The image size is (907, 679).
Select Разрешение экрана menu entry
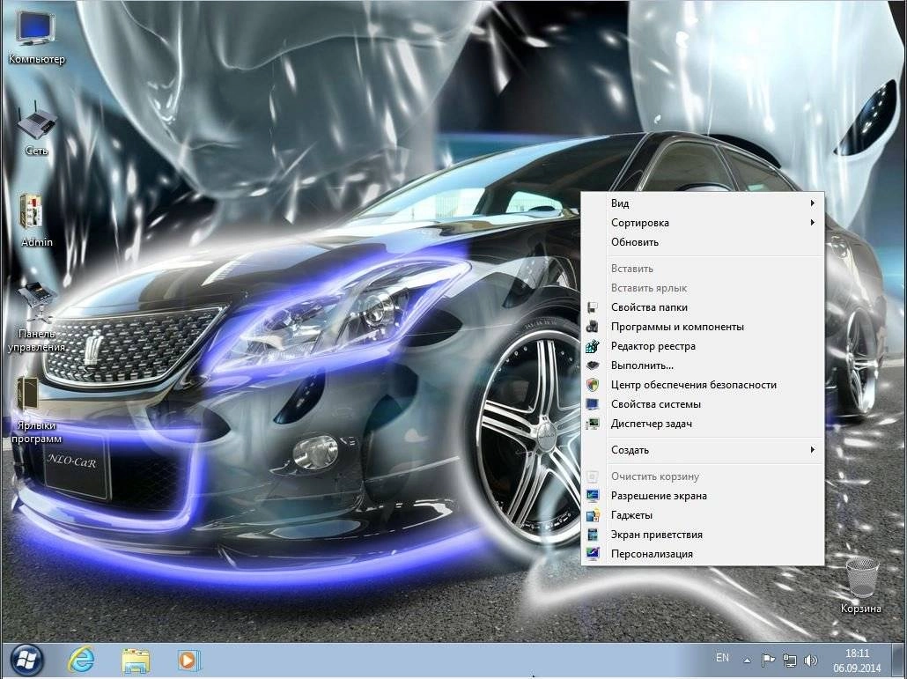point(702,496)
